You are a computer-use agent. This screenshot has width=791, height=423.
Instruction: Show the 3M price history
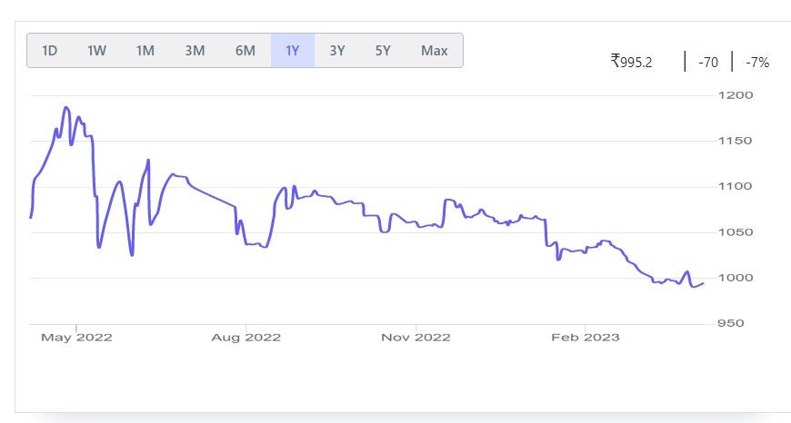pos(195,50)
